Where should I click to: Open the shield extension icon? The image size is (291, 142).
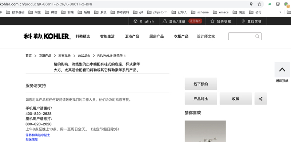point(278,4)
